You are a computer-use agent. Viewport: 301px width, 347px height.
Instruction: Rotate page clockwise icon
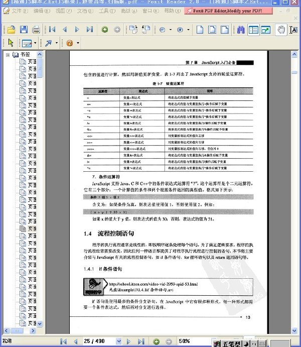[x=133, y=30]
